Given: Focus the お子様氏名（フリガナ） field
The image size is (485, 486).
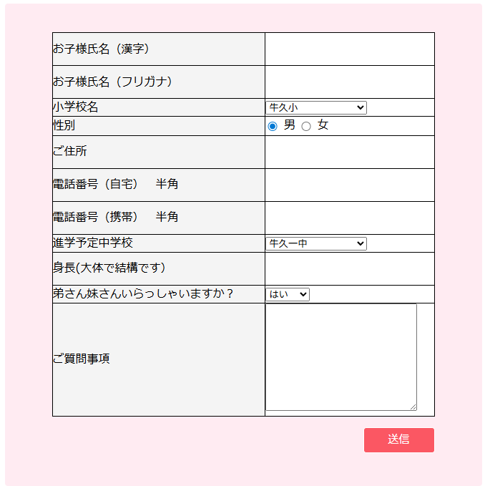Looking at the screenshot, I should pos(349,82).
